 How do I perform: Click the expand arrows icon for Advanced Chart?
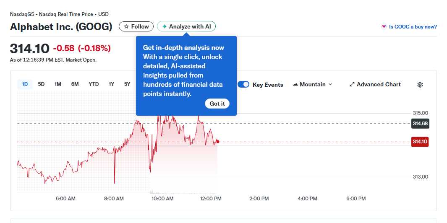tap(352, 85)
